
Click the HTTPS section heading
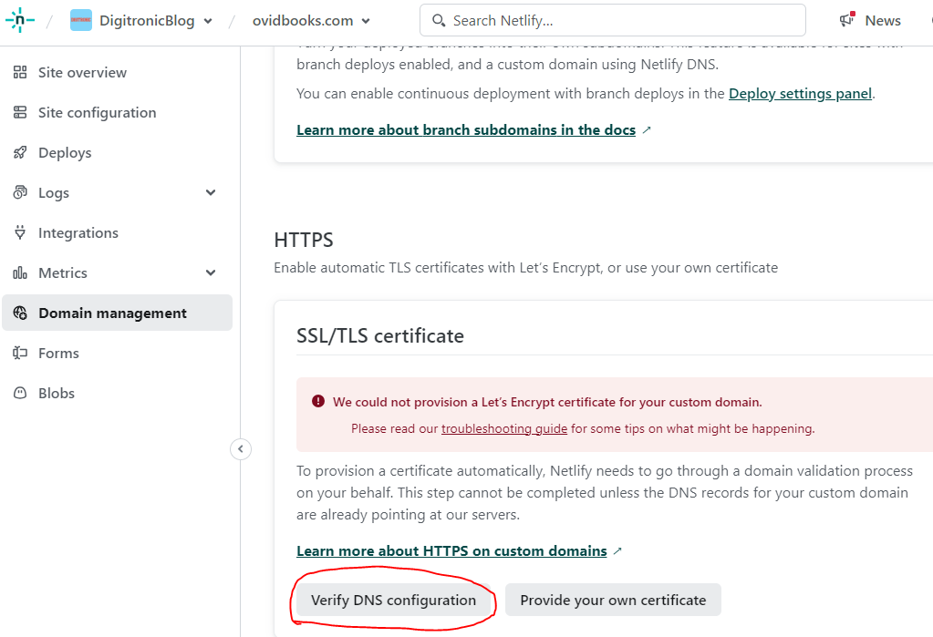[x=304, y=241]
